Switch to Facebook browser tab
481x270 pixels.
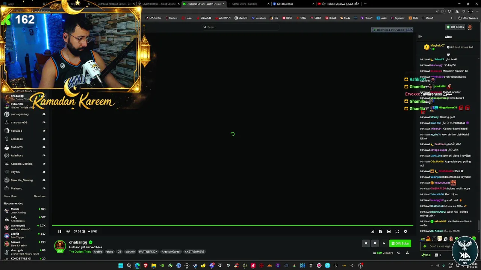click(293, 4)
